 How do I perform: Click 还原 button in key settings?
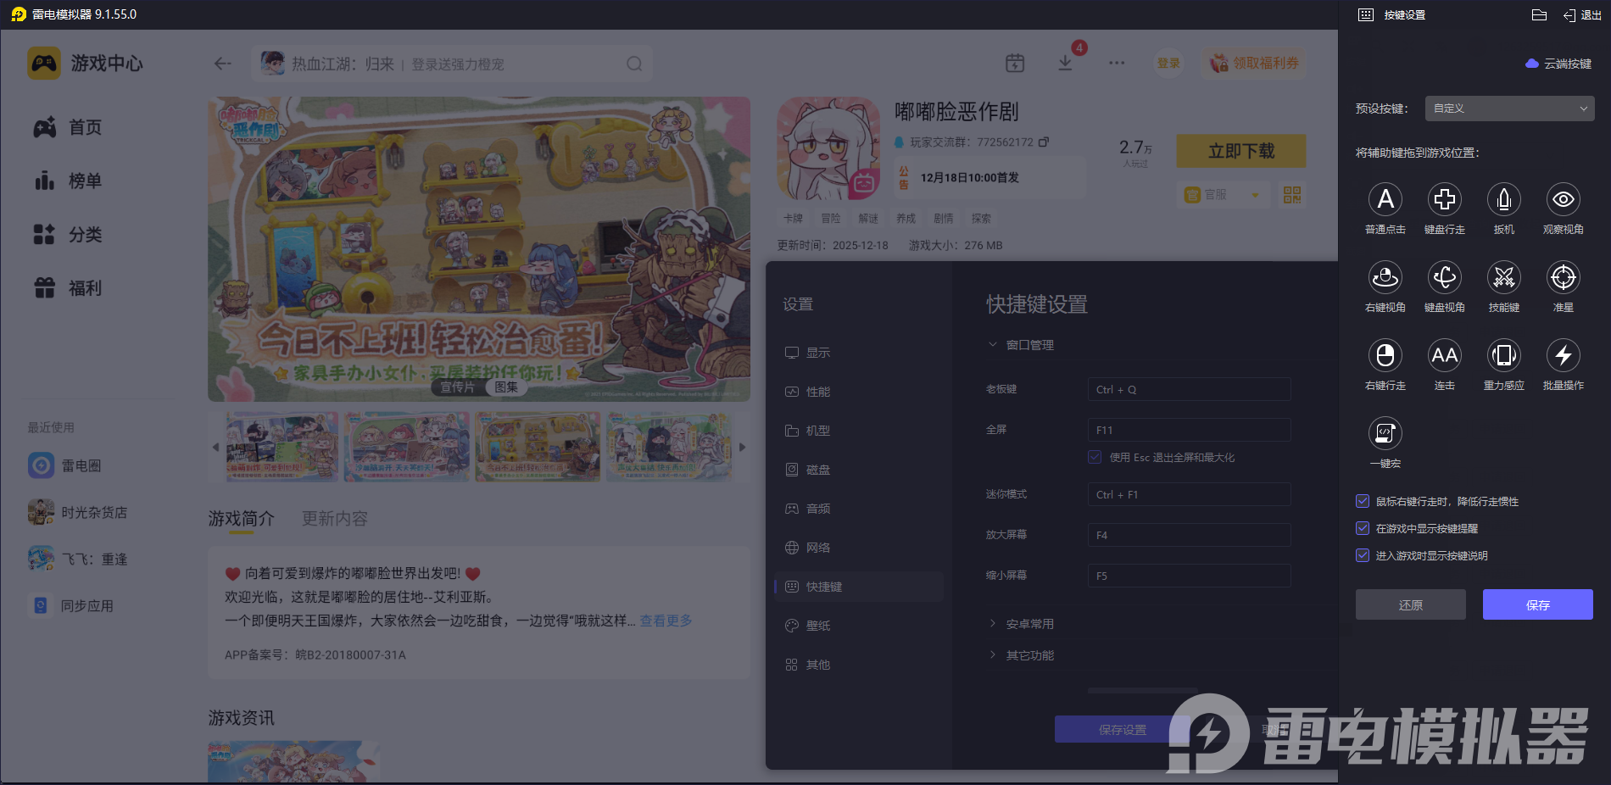click(x=1410, y=604)
